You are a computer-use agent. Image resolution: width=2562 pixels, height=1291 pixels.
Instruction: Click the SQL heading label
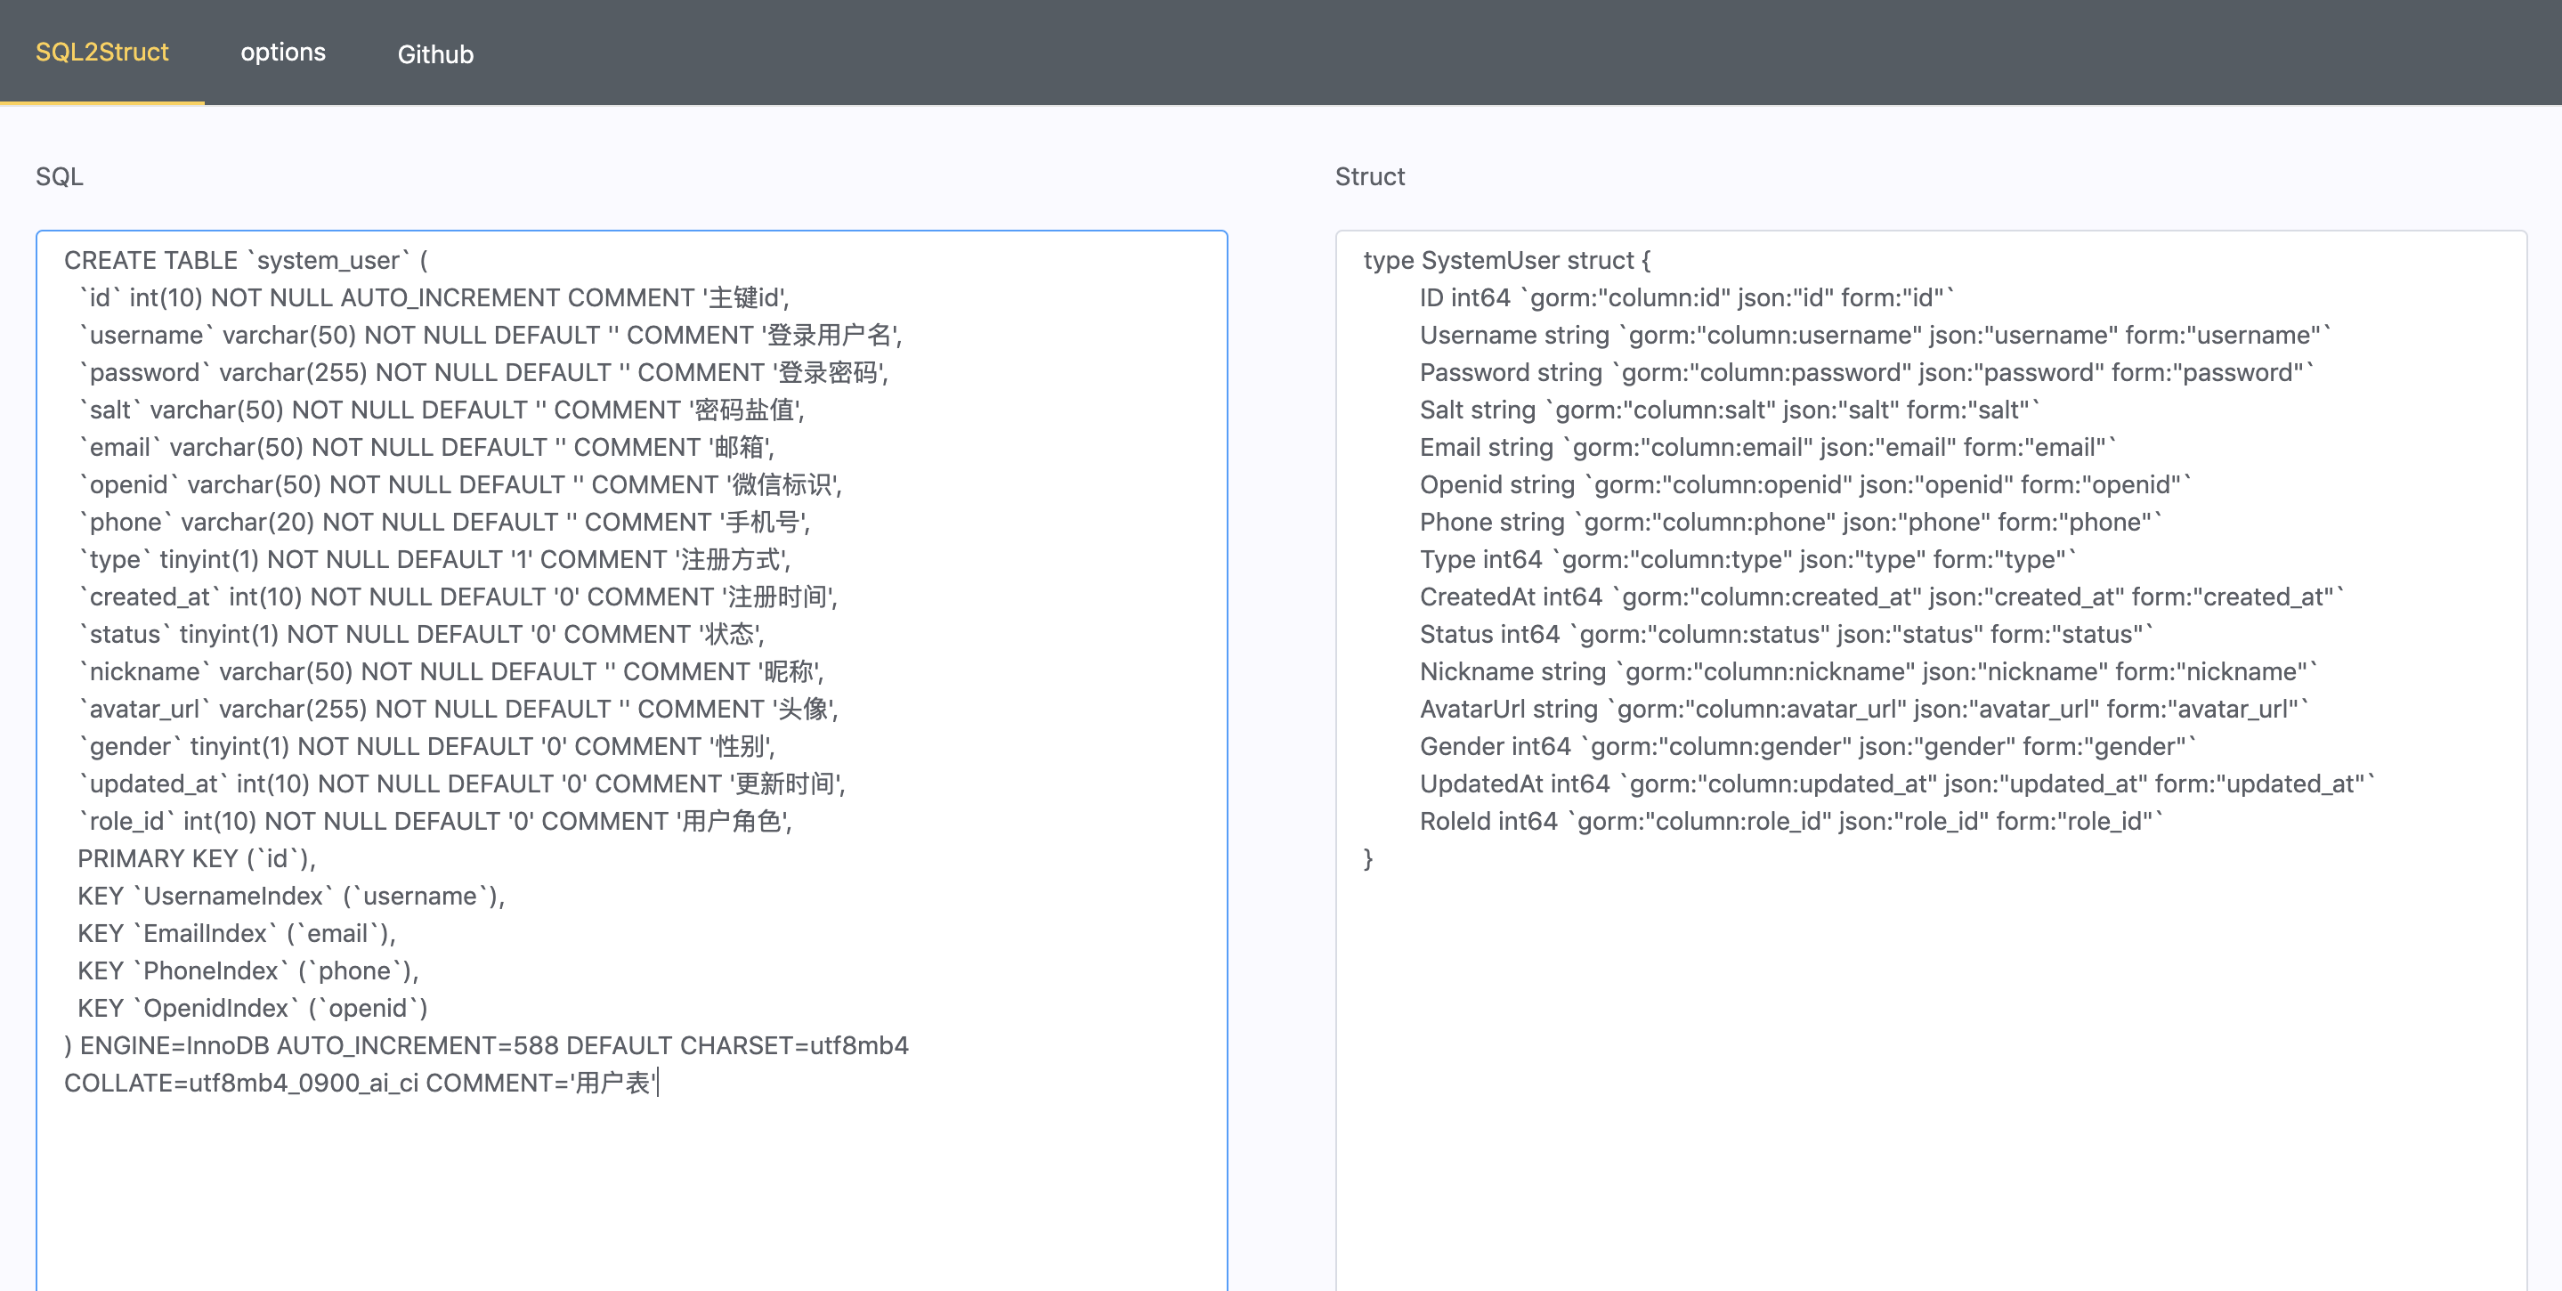click(59, 176)
